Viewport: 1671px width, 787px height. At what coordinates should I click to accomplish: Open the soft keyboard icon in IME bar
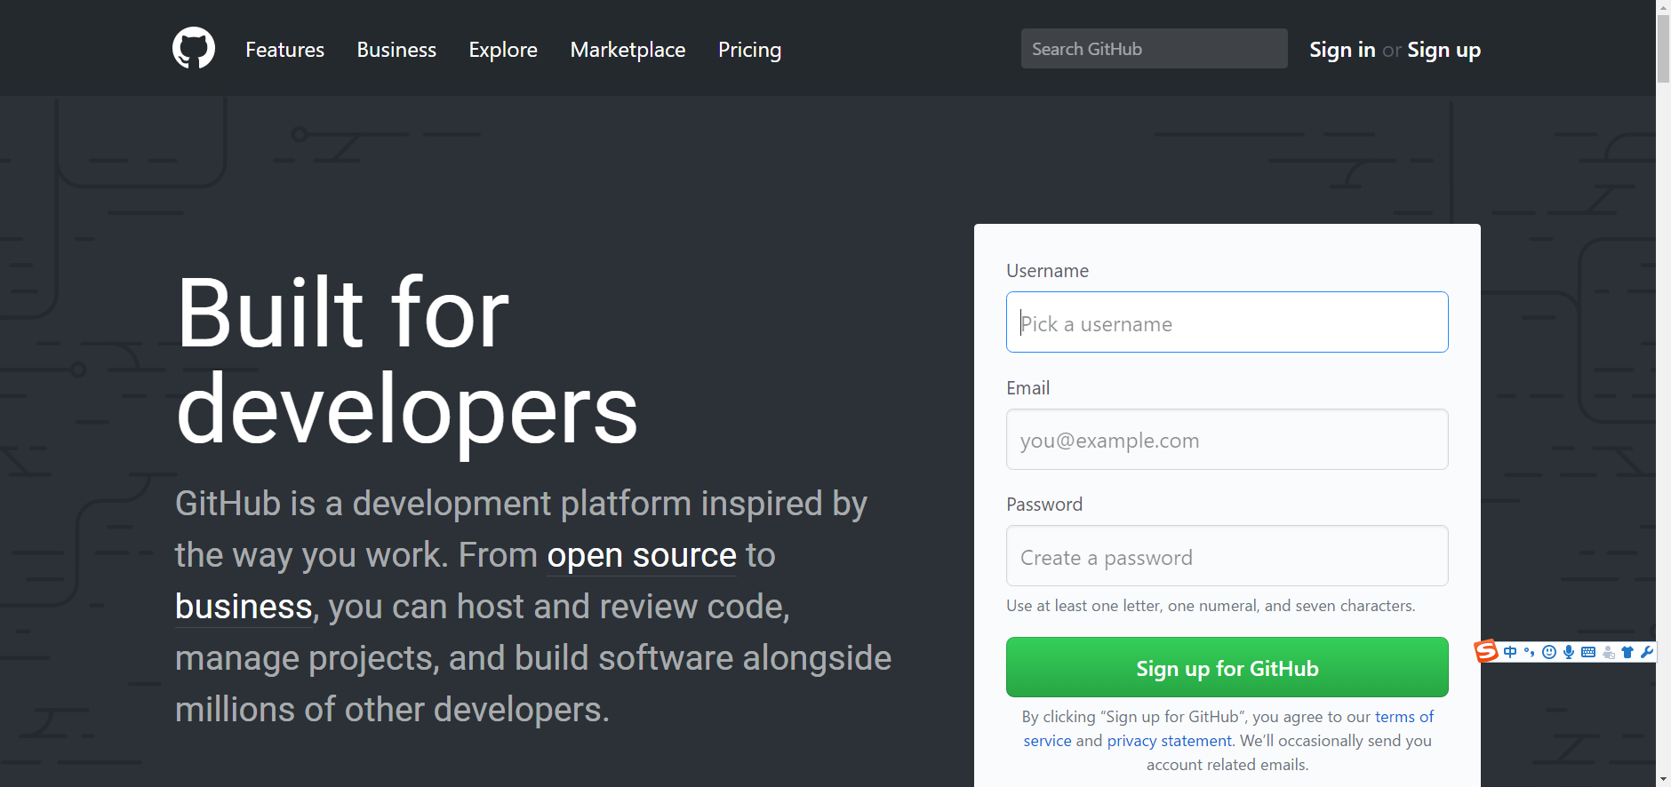click(x=1588, y=652)
